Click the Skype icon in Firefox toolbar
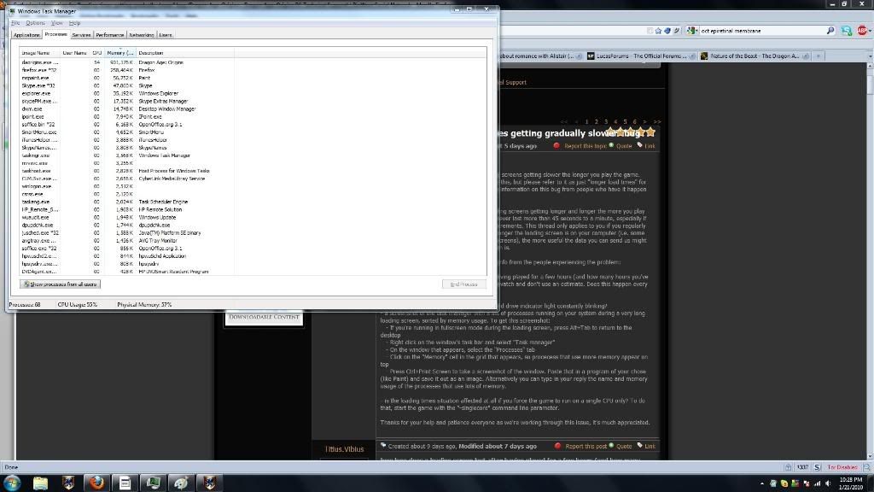Screen dimensions: 874x492 point(846,31)
